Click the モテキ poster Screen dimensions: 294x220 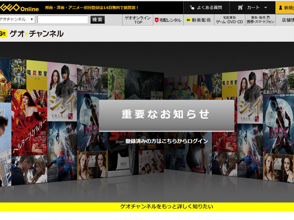click(x=151, y=162)
